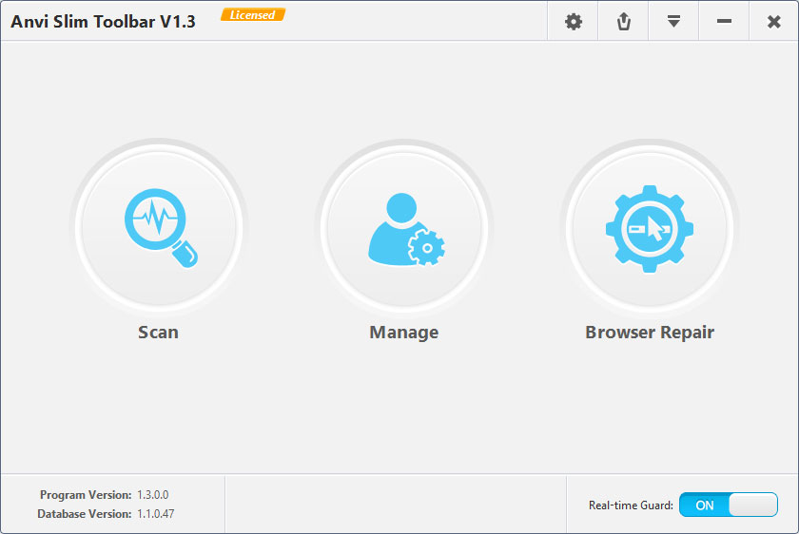Select the Browser Repair text label

[650, 333]
